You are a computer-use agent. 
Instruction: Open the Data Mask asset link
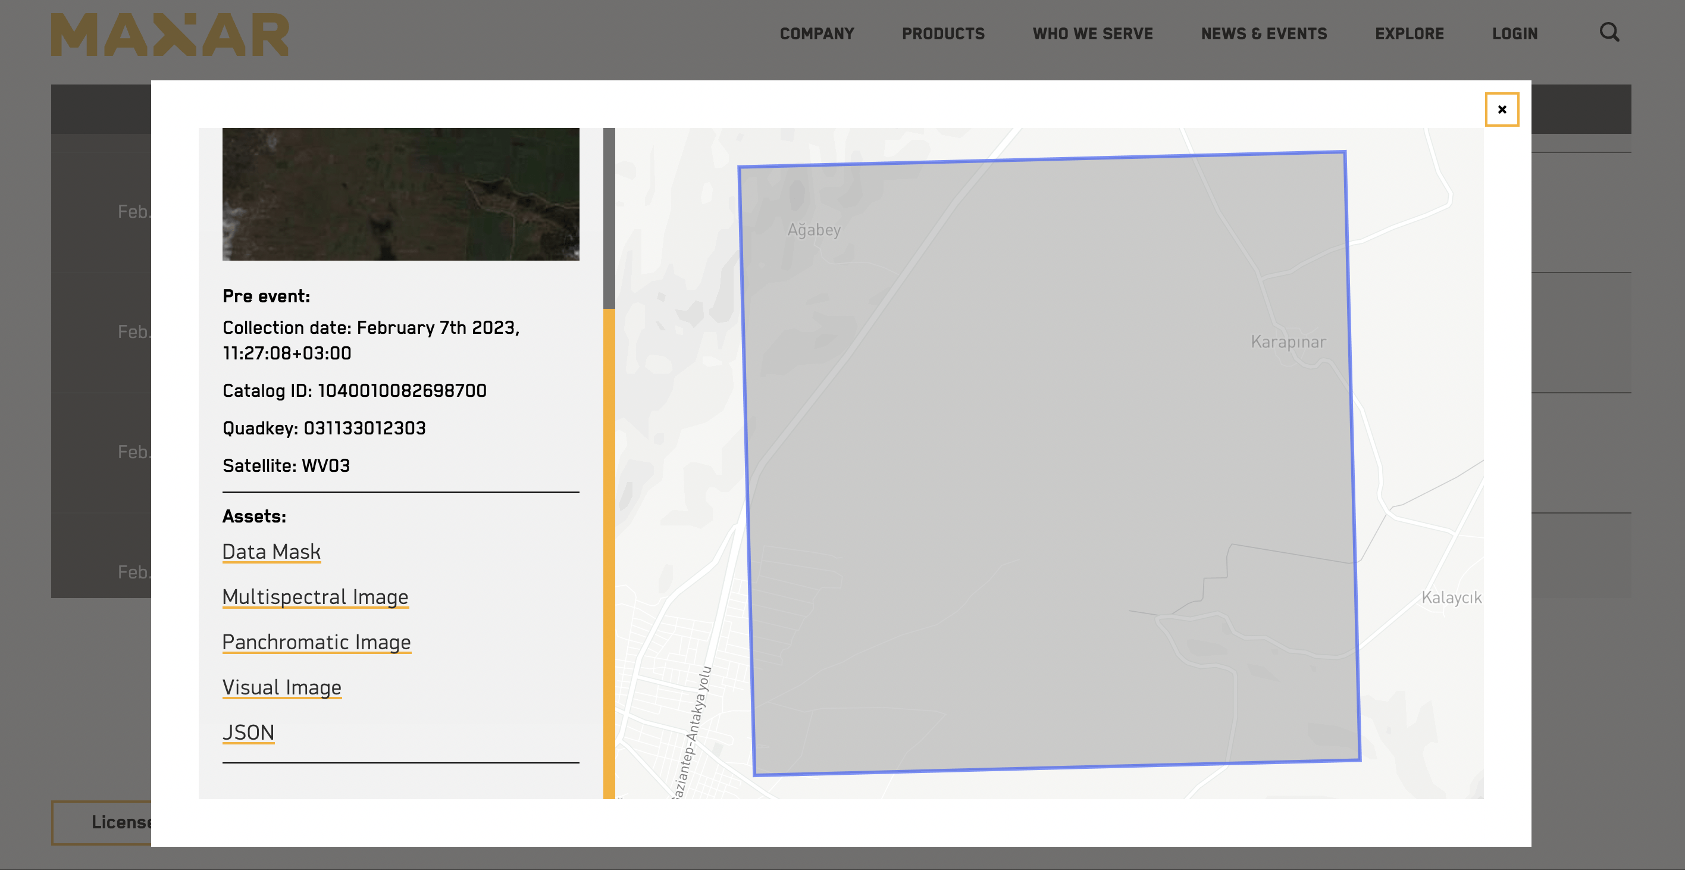271,552
